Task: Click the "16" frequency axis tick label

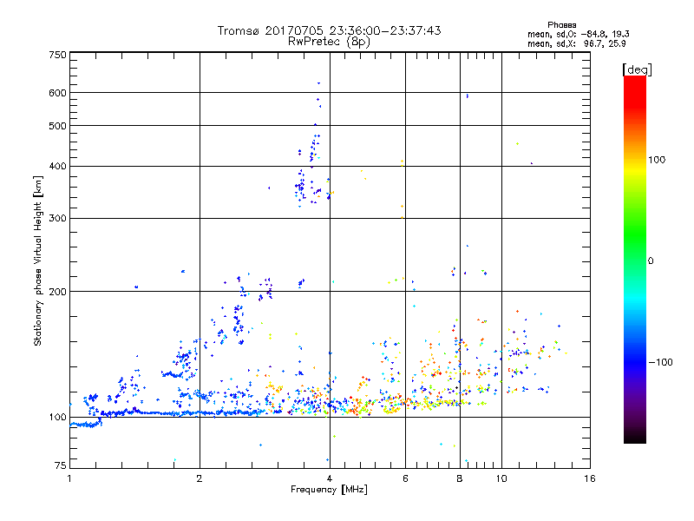Action: 590,478
